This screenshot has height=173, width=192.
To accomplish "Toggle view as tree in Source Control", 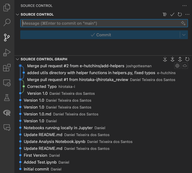I will tap(165, 14).
